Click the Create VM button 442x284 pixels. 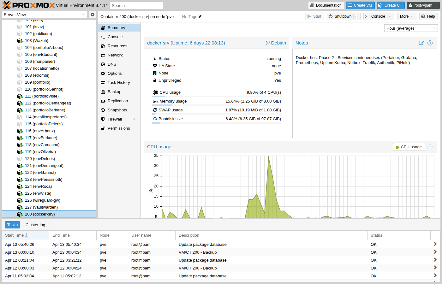(x=360, y=5)
